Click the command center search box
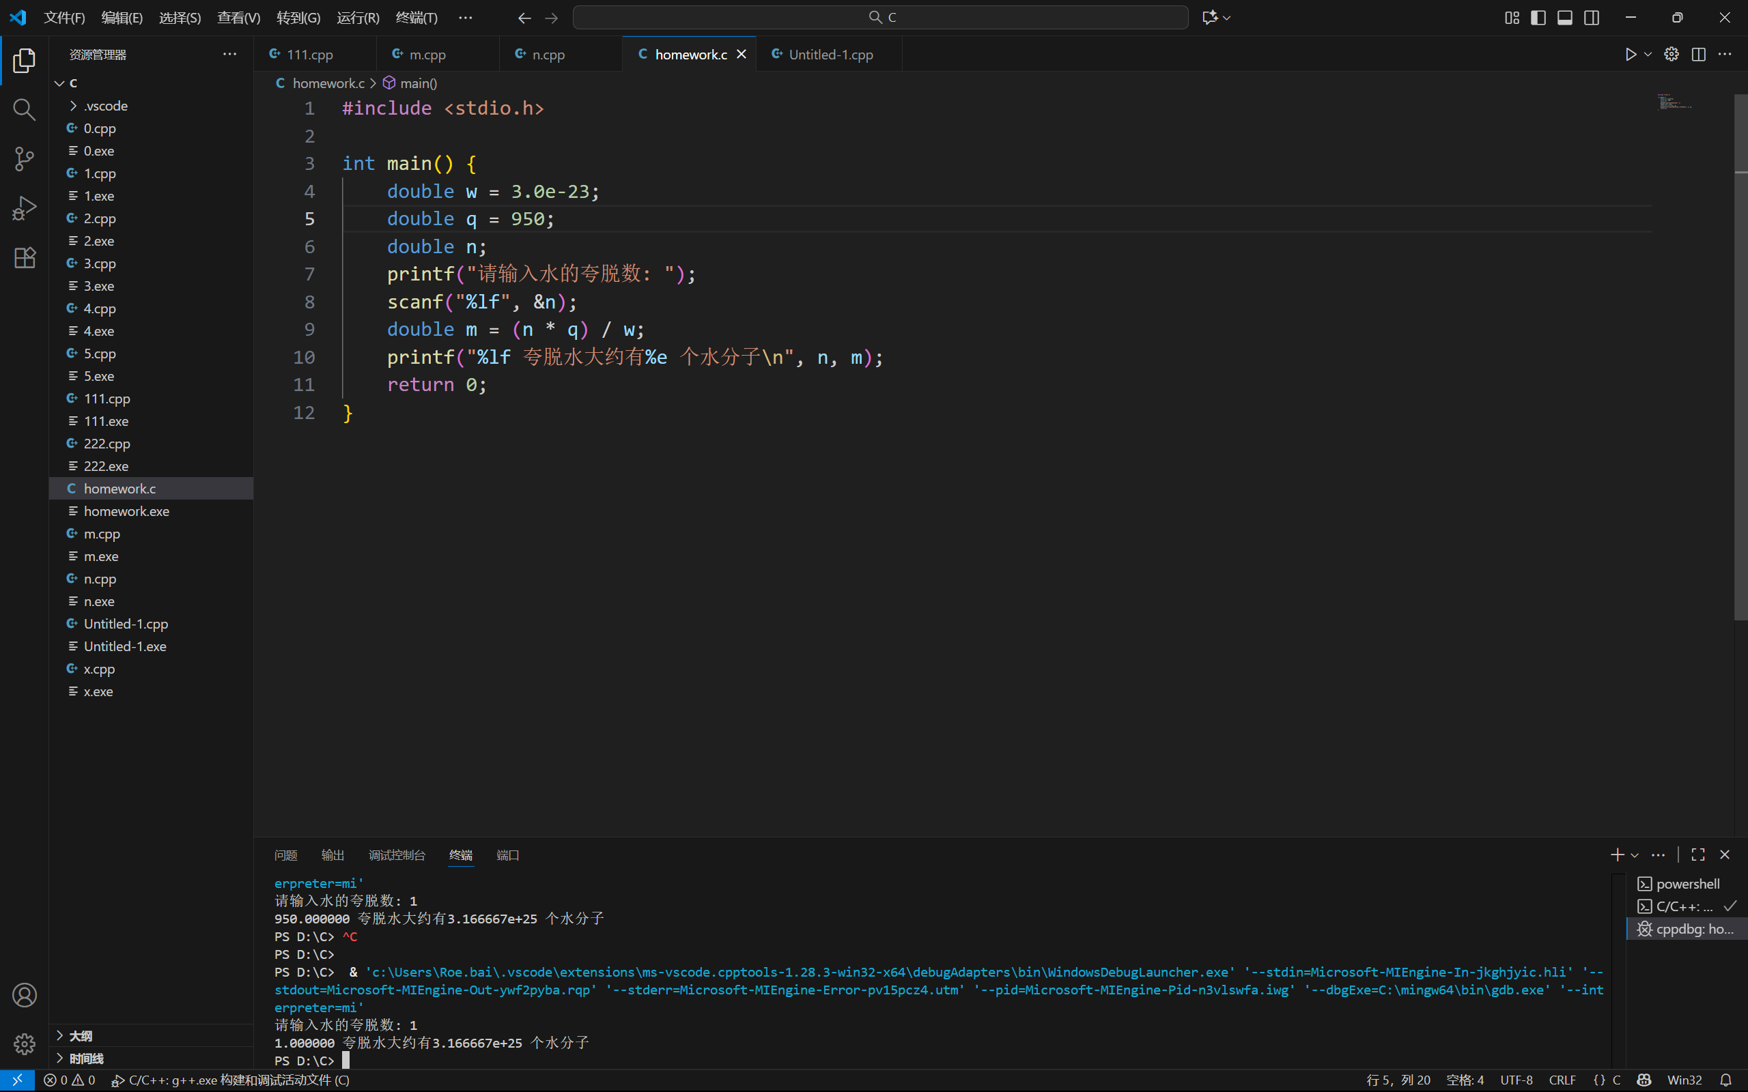Screen dimensions: 1748x1092 click(x=879, y=17)
